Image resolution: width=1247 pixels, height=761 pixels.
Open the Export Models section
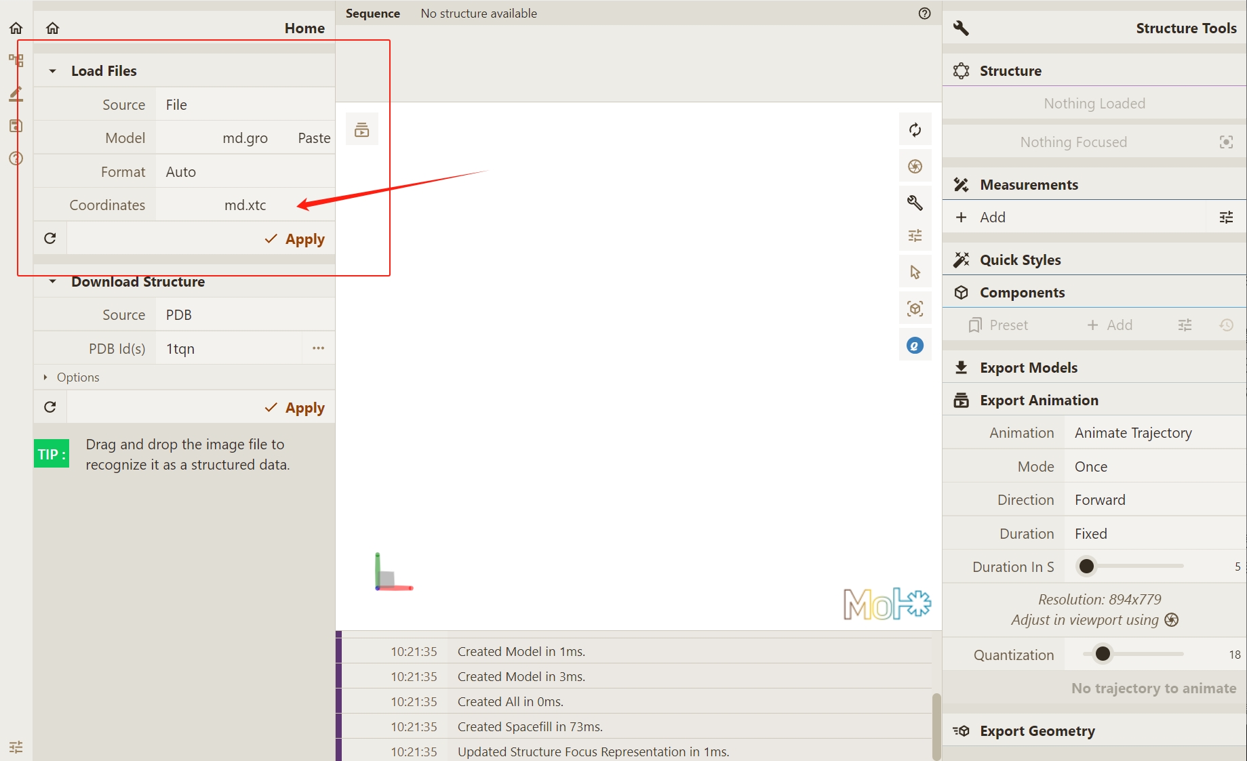pos(1028,368)
